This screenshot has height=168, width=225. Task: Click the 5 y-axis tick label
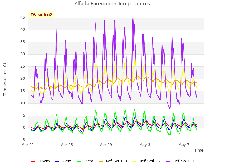(24, 115)
